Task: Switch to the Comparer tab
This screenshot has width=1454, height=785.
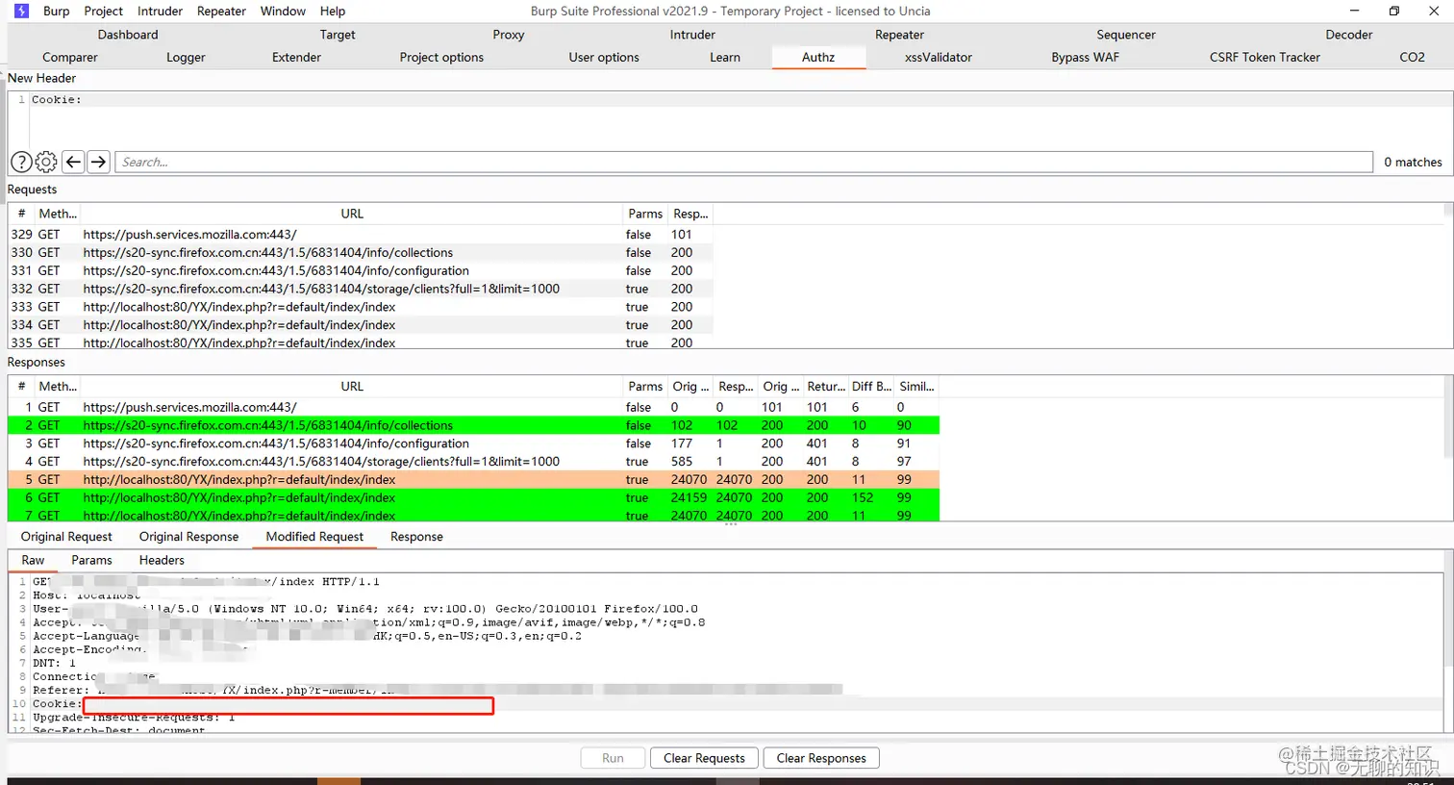Action: click(x=70, y=58)
